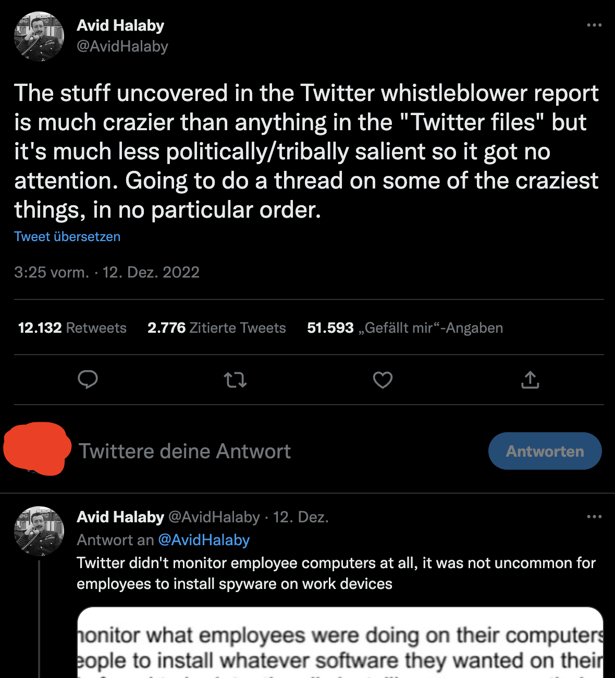This screenshot has width=615, height=678.
Task: Open the reply tweet's author avatar
Action: [39, 530]
